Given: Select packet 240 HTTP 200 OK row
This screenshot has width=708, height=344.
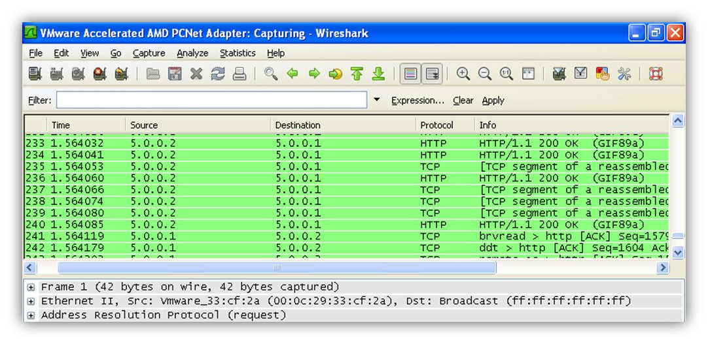Looking at the screenshot, I should (x=346, y=225).
